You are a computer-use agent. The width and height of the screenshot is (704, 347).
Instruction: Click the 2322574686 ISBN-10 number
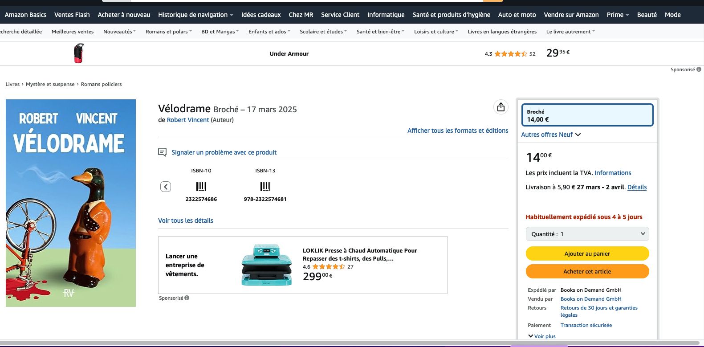point(201,199)
